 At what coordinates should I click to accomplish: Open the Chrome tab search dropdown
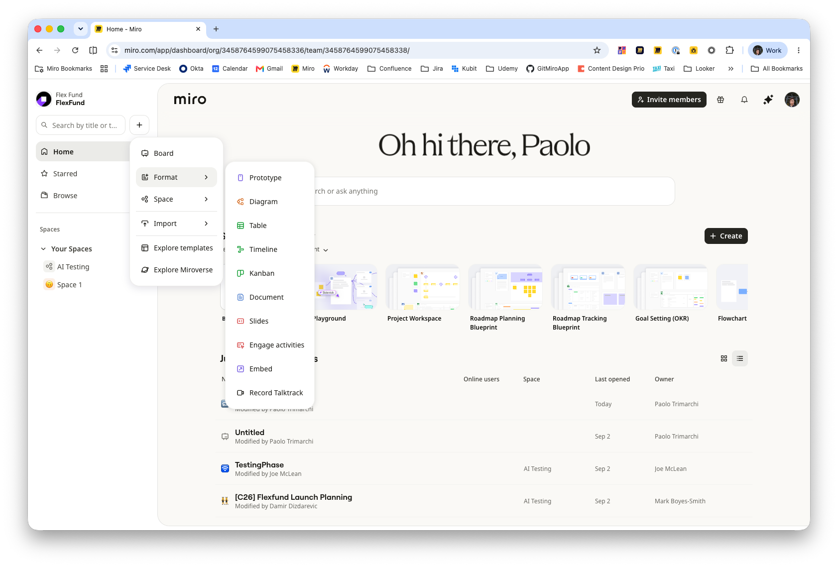[81, 29]
